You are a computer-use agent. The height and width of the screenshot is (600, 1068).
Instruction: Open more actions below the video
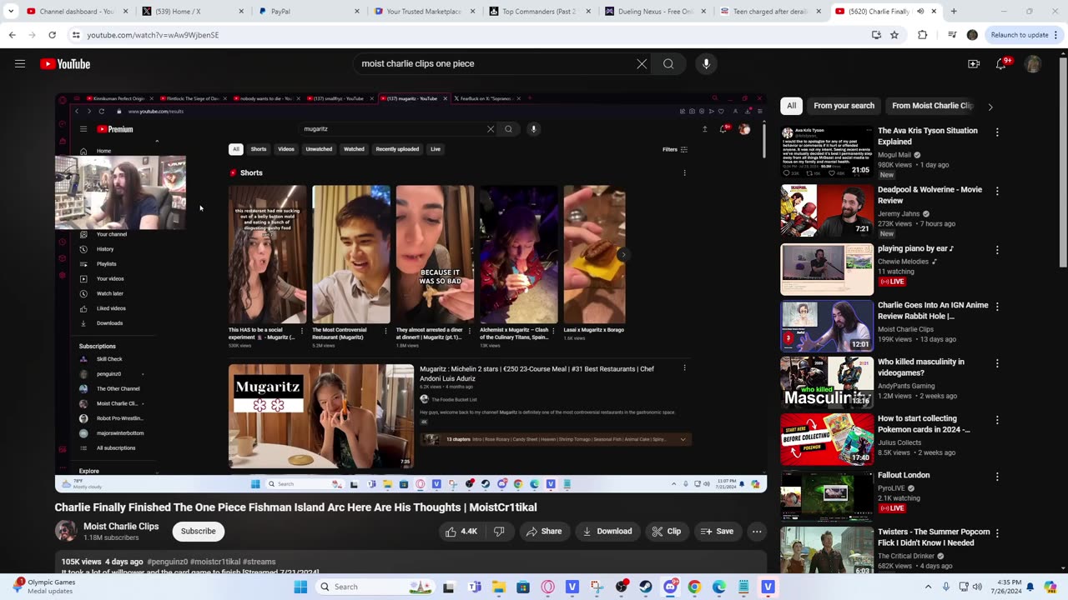[x=757, y=532]
